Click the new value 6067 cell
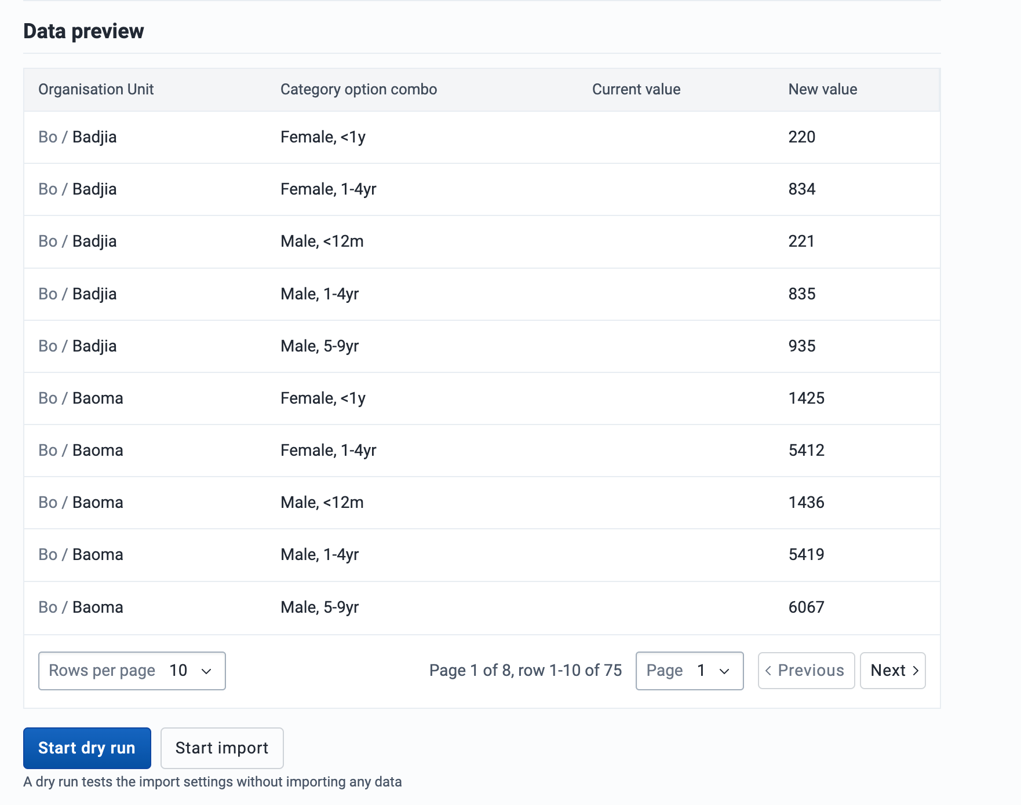This screenshot has height=805, width=1021. tap(806, 608)
